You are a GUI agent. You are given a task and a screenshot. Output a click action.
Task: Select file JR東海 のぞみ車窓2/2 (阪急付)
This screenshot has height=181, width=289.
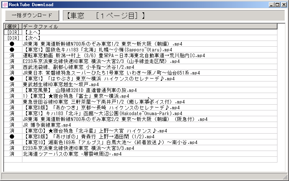(x=150, y=119)
